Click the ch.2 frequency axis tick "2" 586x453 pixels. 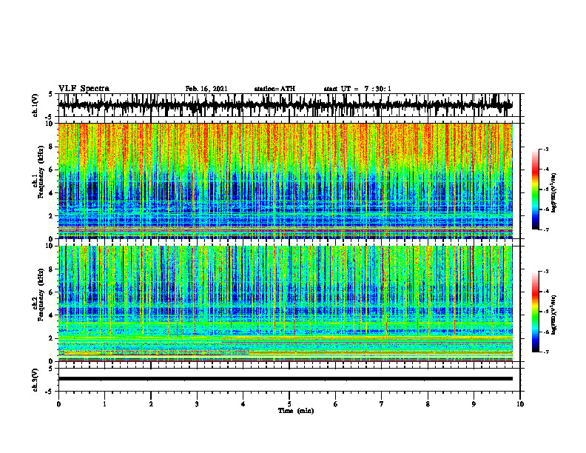pyautogui.click(x=52, y=338)
